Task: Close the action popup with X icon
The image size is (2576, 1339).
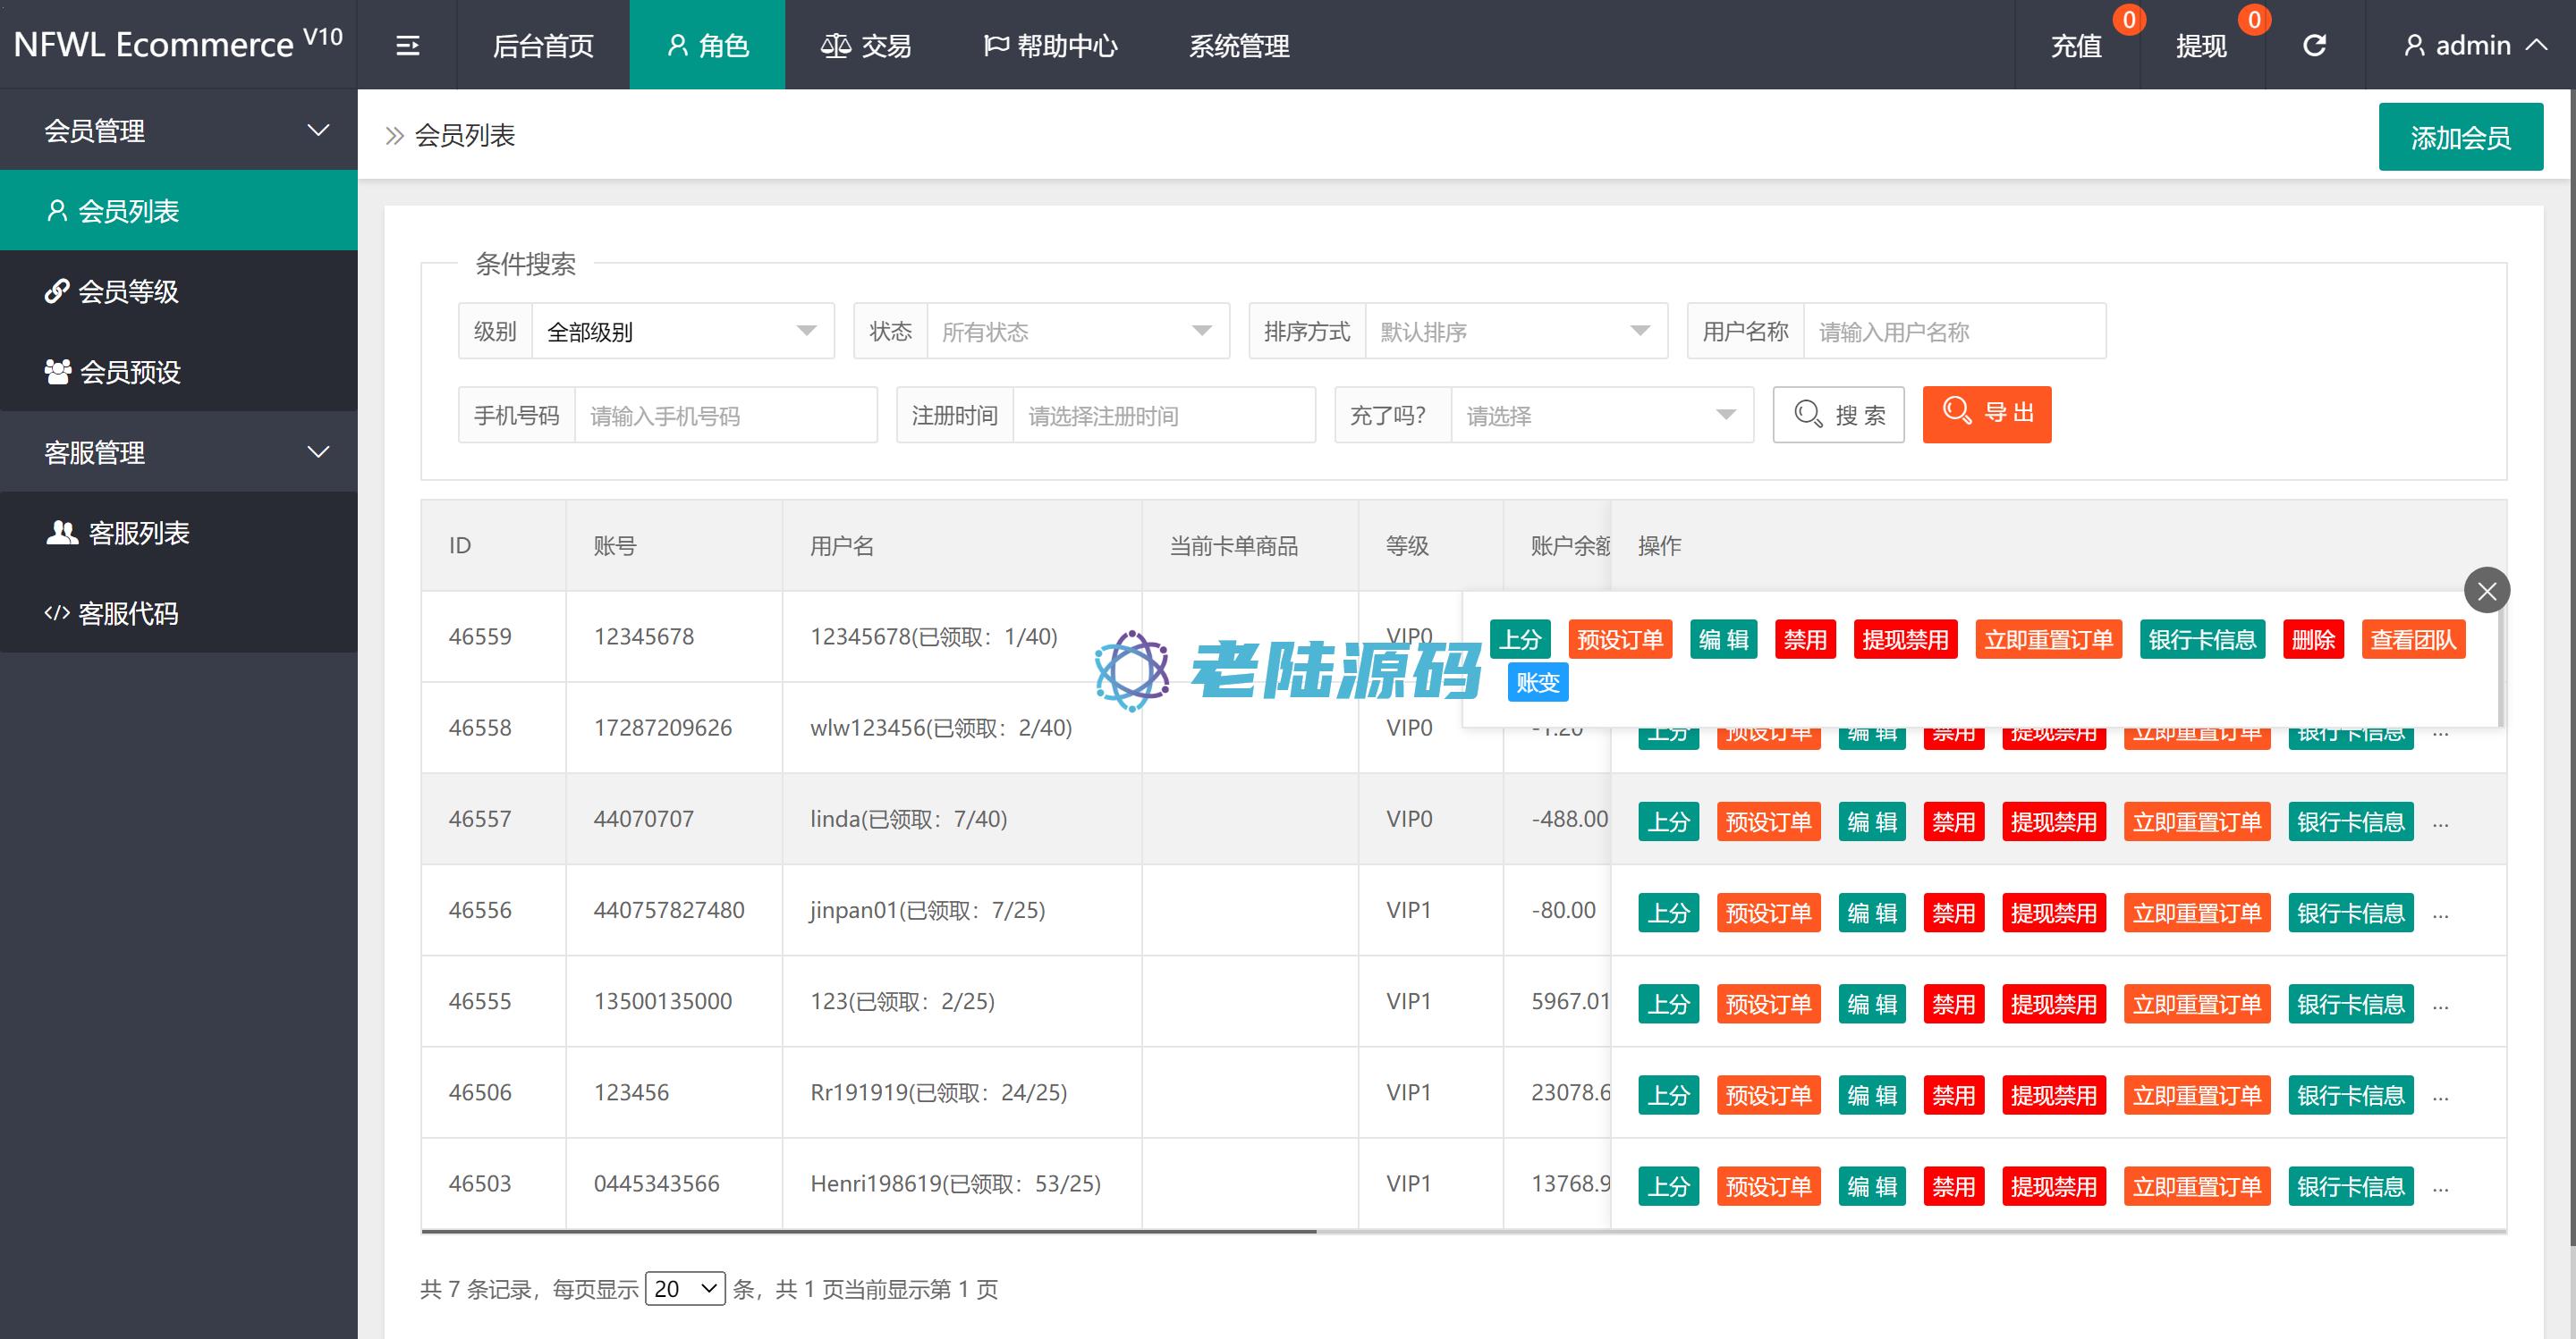Action: 2487,591
